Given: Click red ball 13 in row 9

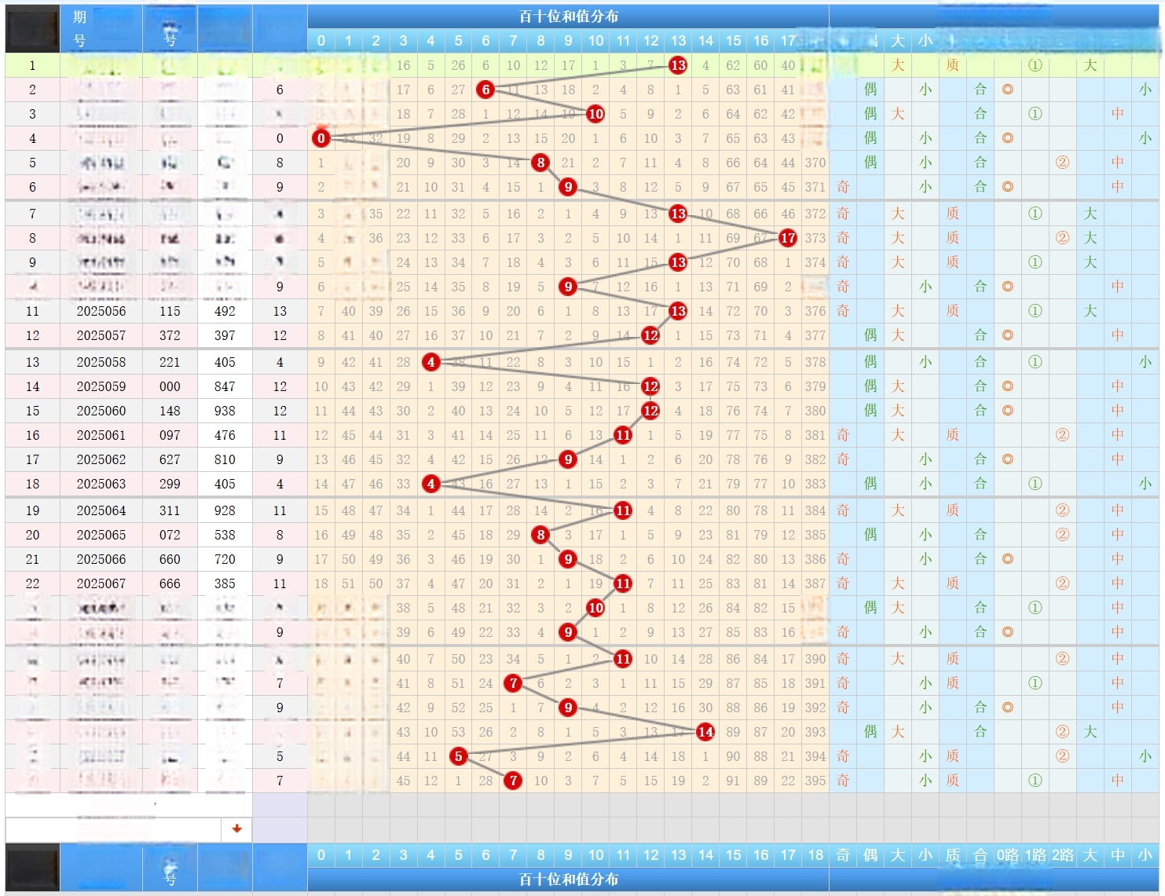Looking at the screenshot, I should (678, 262).
